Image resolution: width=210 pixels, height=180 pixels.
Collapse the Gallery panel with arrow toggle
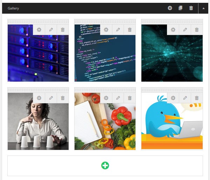tap(203, 8)
